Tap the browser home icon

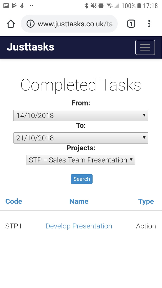11,24
